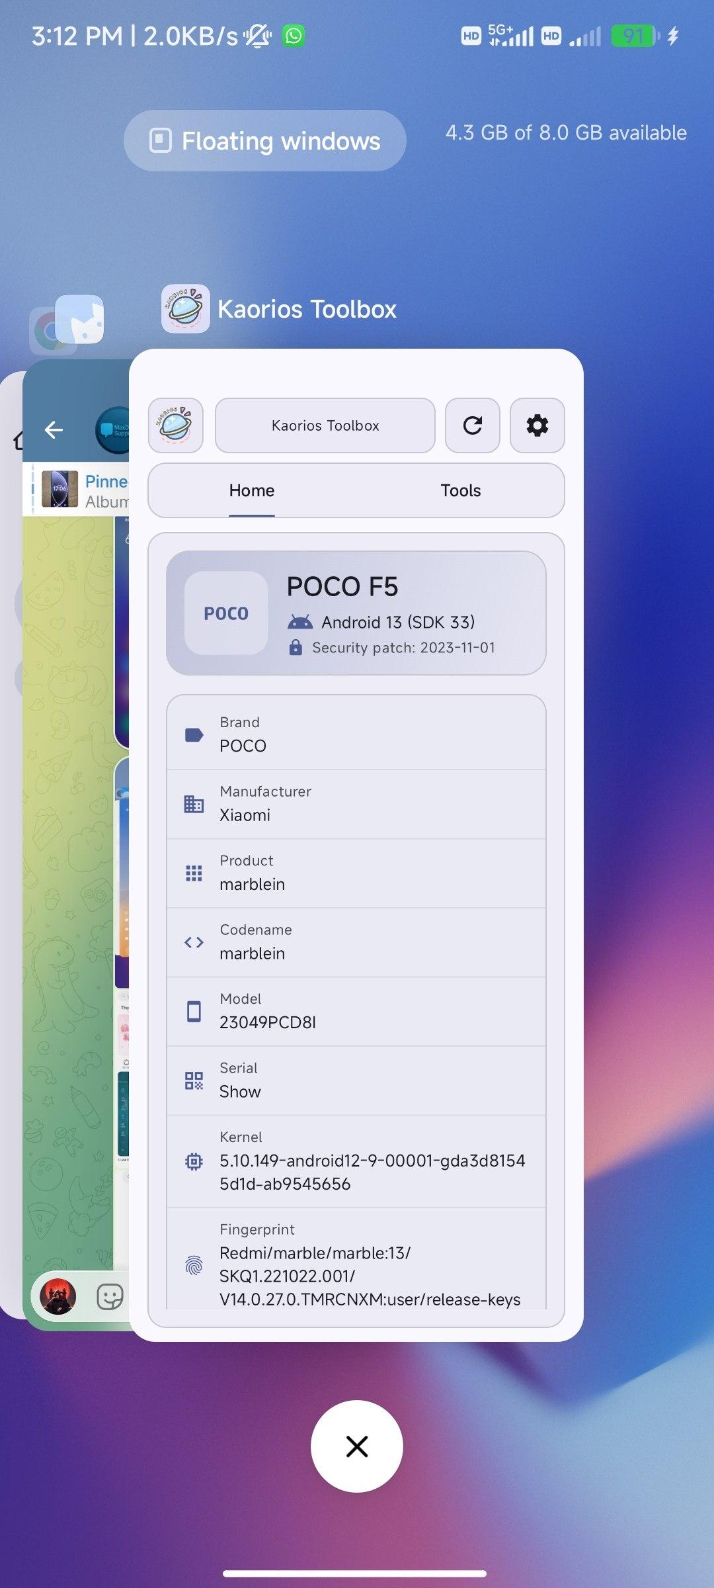Tap the sticker emoji icon in Telegram
This screenshot has width=714, height=1588.
(109, 1296)
